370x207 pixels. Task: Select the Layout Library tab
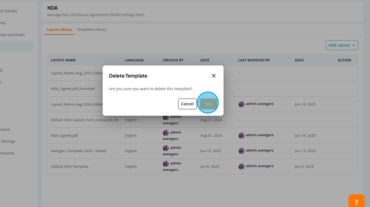tap(59, 30)
